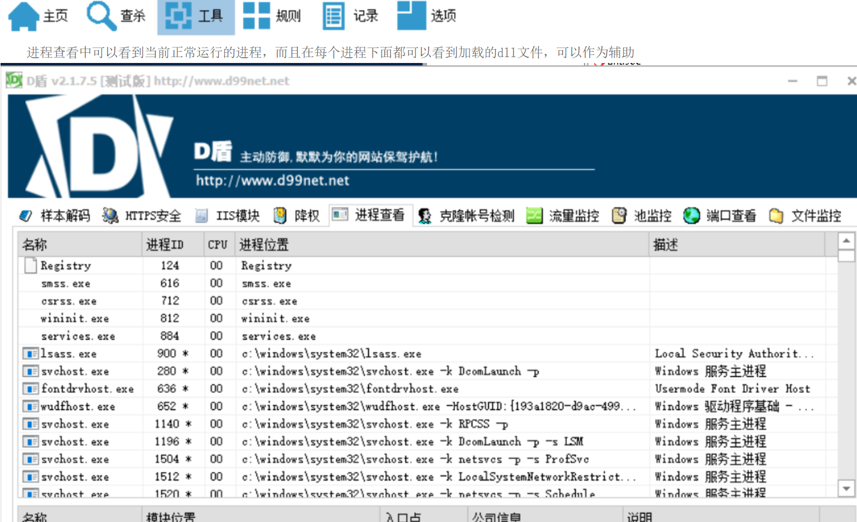Screen dimensions: 857x522
Task: Open the 文件监控 folder tool
Action: tap(806, 216)
